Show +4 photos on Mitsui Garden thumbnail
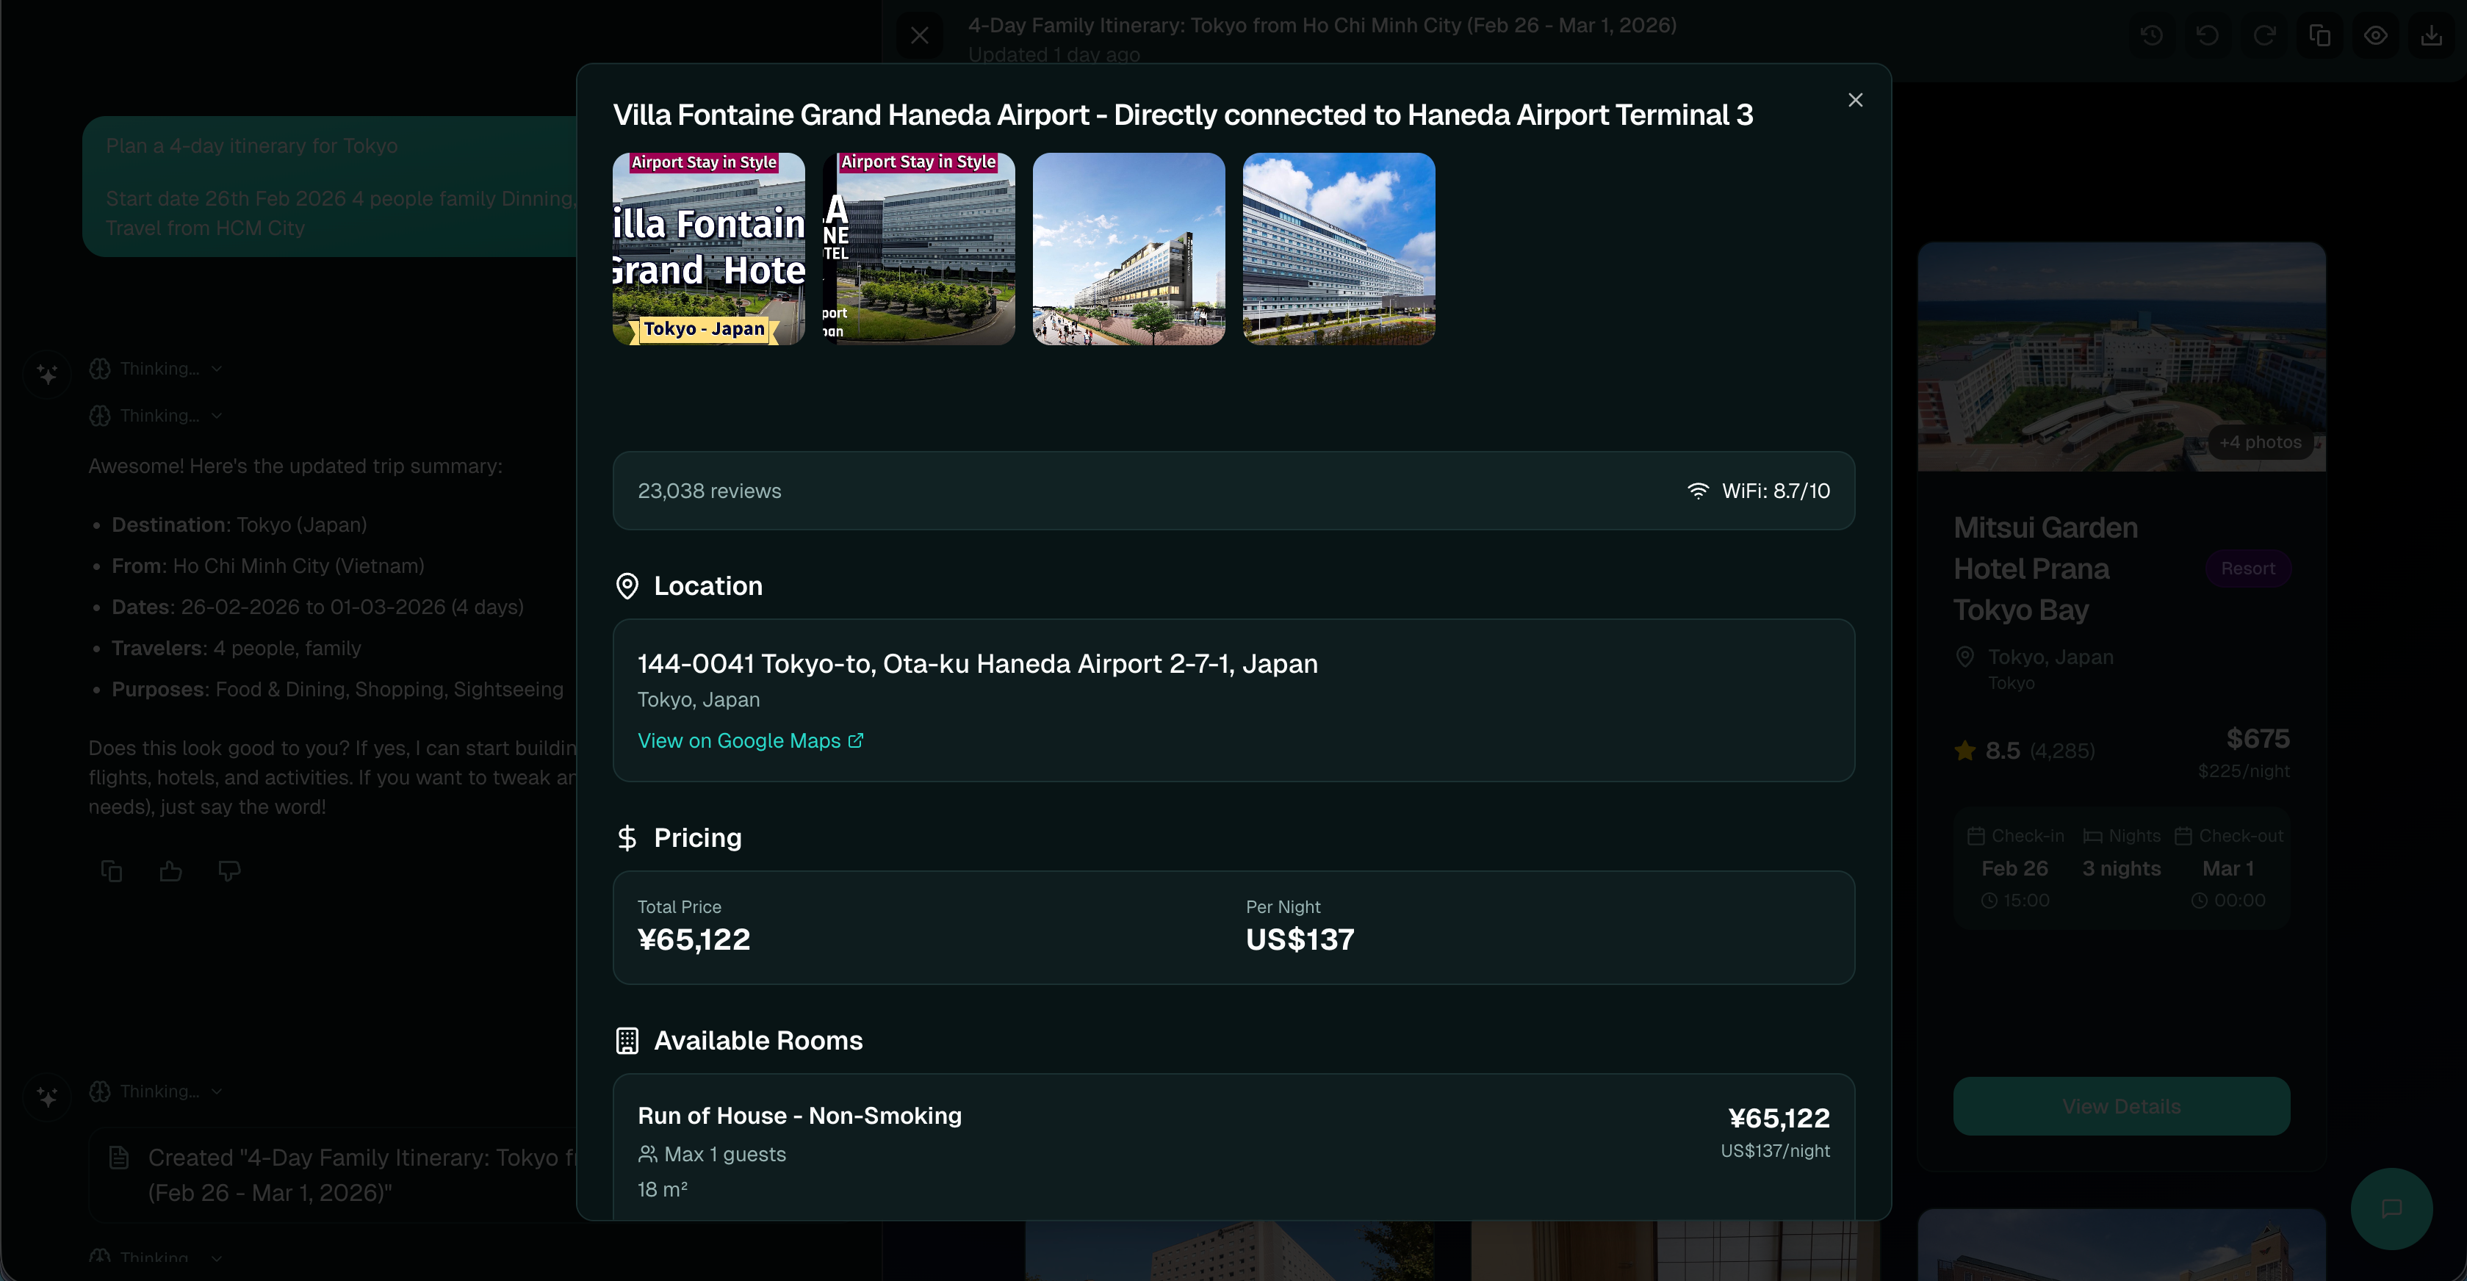 click(x=2261, y=441)
